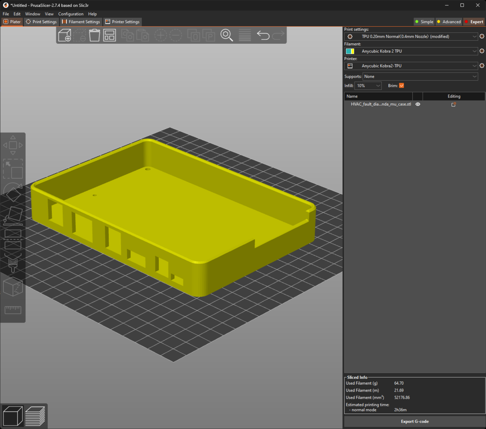Click the Add model cube icon
The image size is (486, 429).
65,35
